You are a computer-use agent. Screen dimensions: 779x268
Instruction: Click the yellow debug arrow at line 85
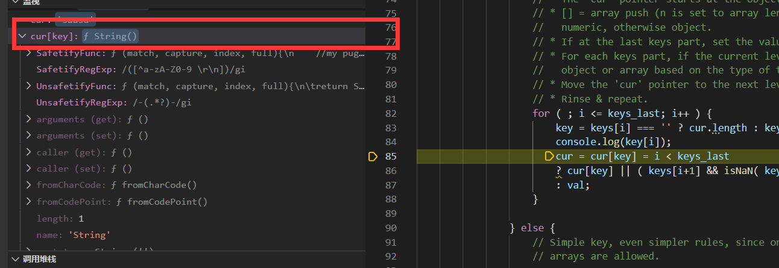(x=372, y=157)
